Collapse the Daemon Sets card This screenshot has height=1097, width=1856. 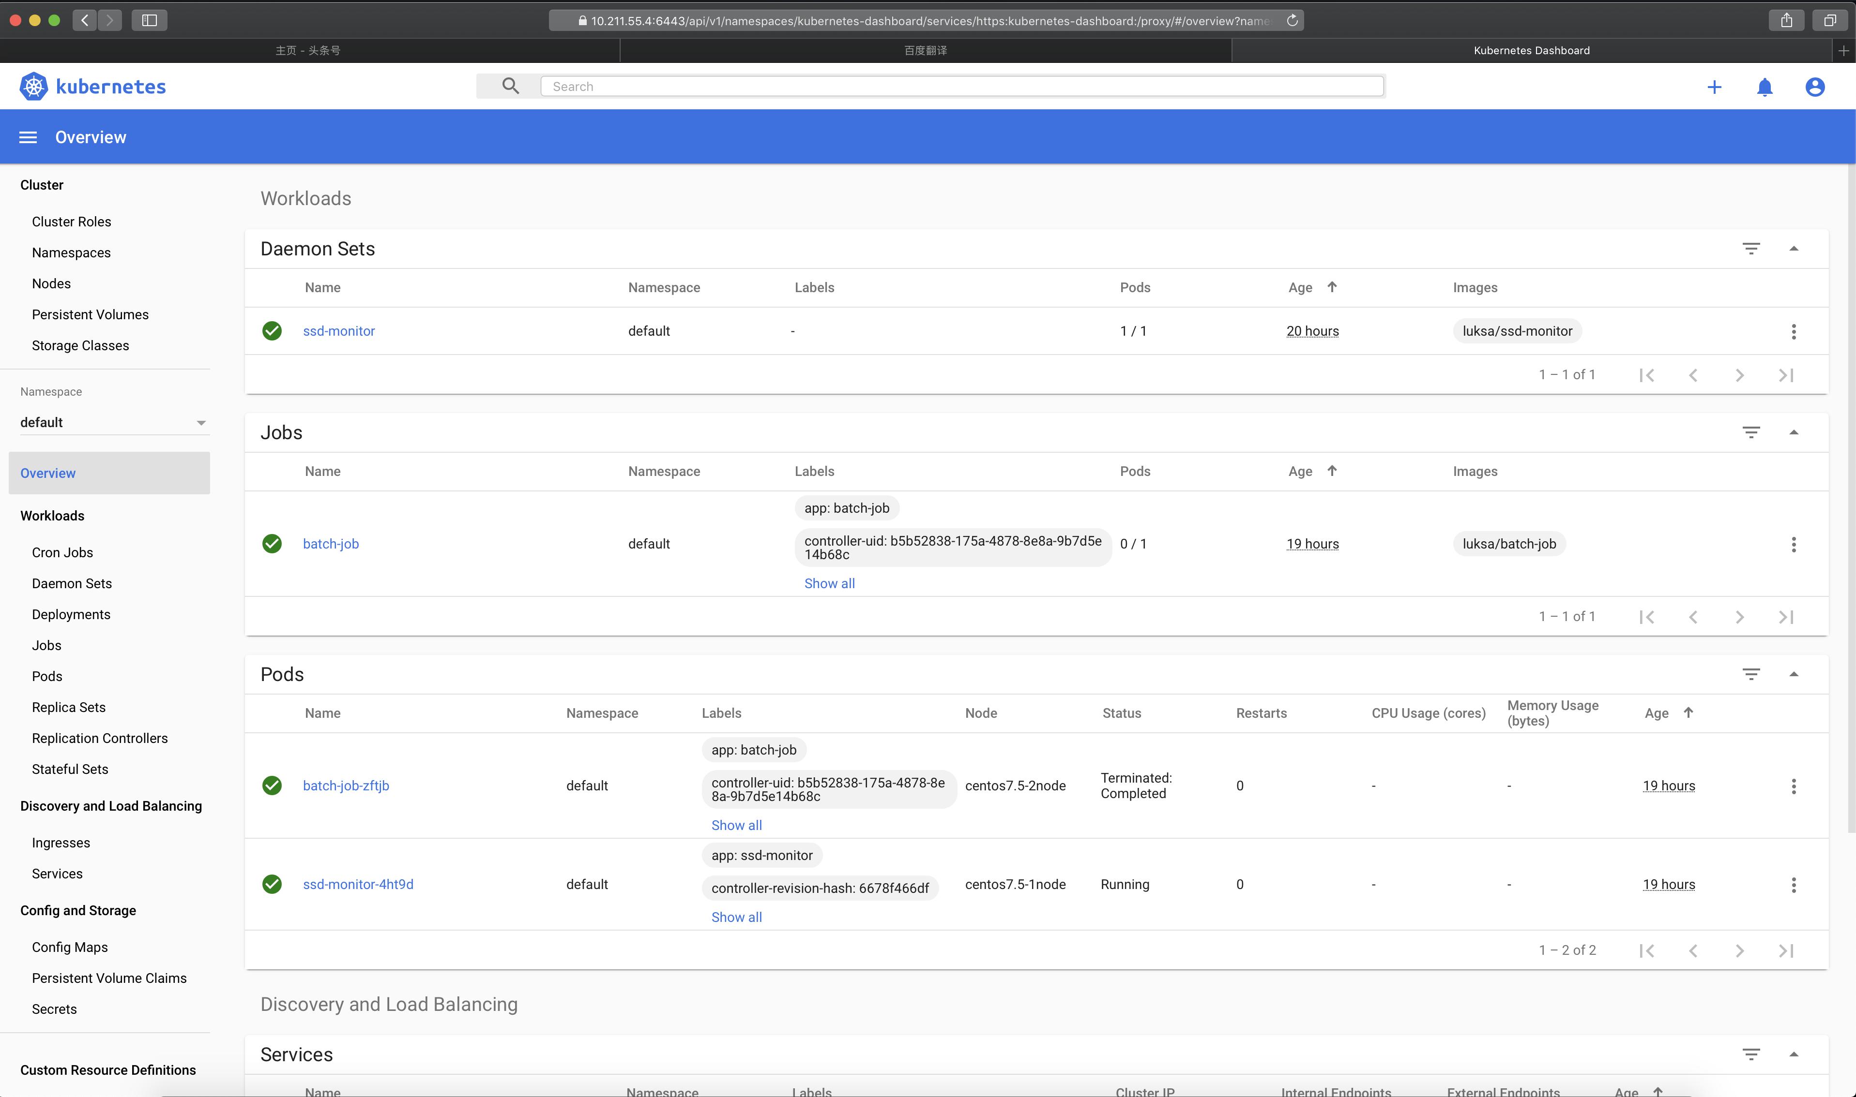click(1793, 249)
